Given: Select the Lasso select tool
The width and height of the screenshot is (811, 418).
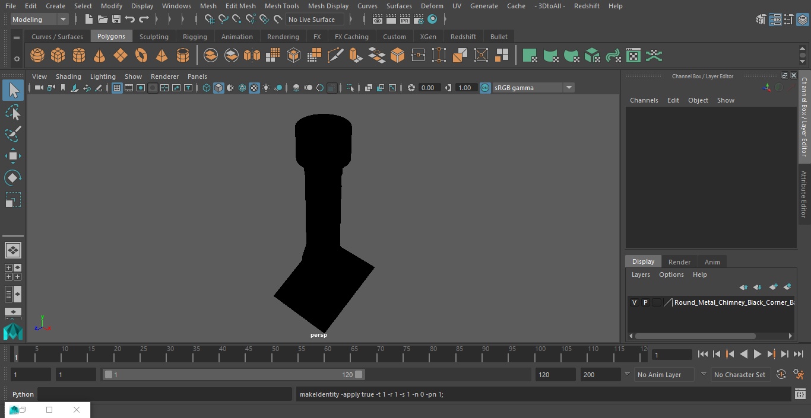Looking at the screenshot, I should point(12,113).
